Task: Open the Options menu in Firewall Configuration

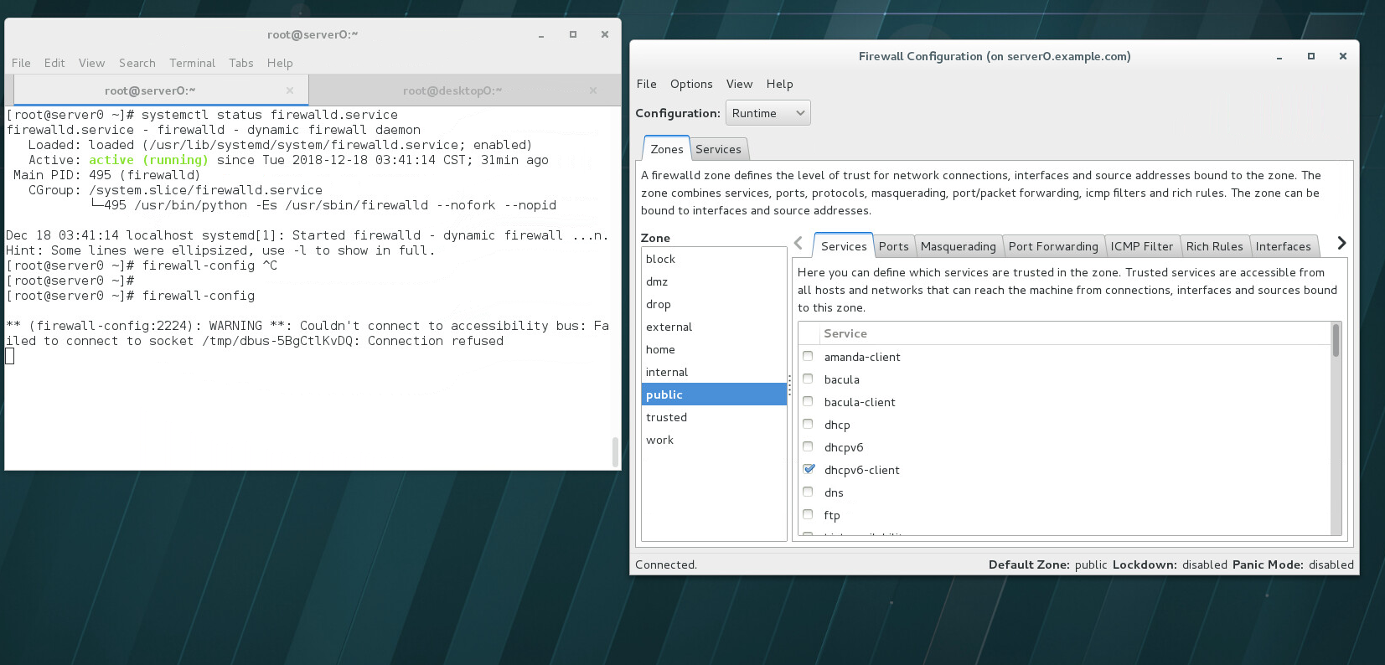Action: click(x=690, y=84)
